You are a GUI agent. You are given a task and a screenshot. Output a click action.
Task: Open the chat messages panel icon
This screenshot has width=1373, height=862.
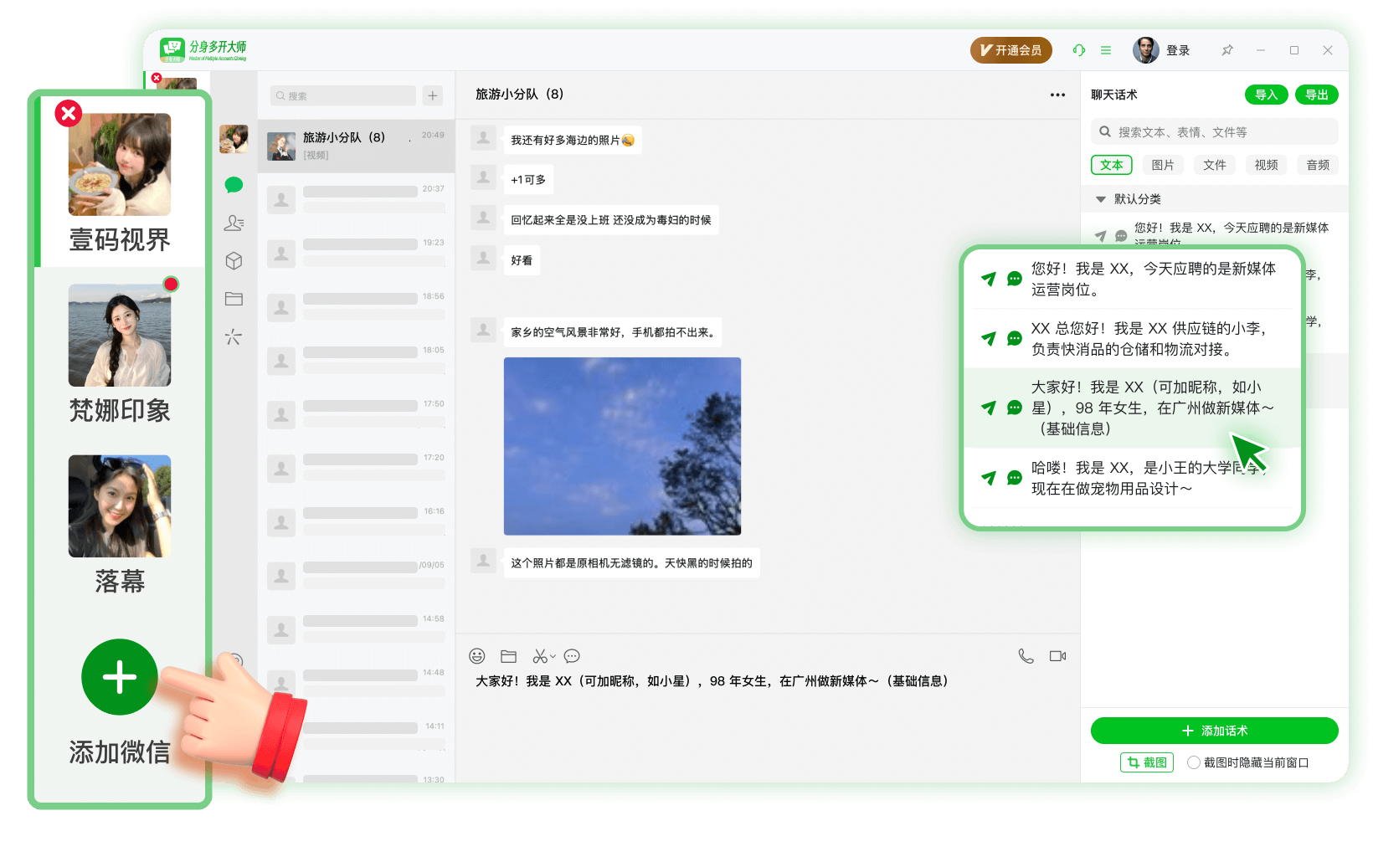point(234,185)
